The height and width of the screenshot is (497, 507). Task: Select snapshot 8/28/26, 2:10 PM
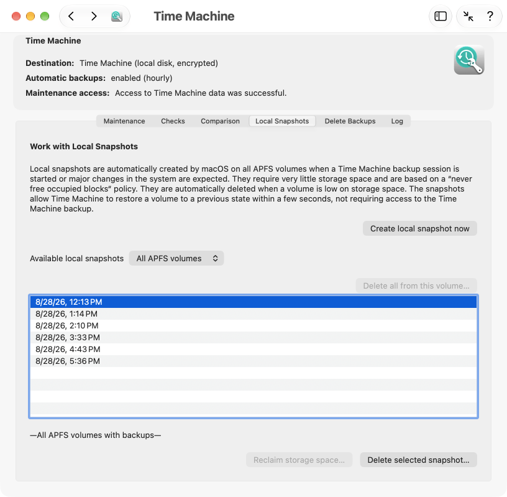tap(253, 326)
